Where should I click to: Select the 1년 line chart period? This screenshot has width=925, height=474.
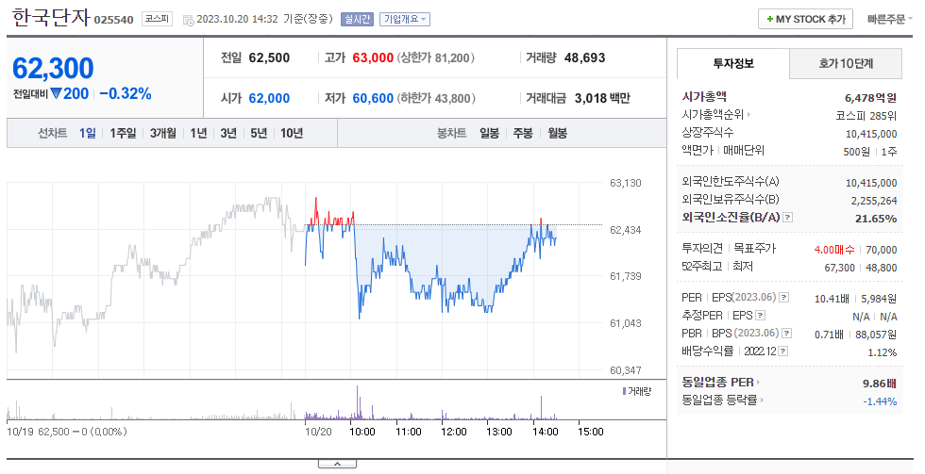pyautogui.click(x=198, y=133)
